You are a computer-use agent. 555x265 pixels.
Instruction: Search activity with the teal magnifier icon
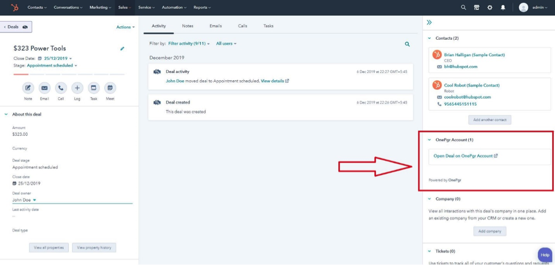408,44
